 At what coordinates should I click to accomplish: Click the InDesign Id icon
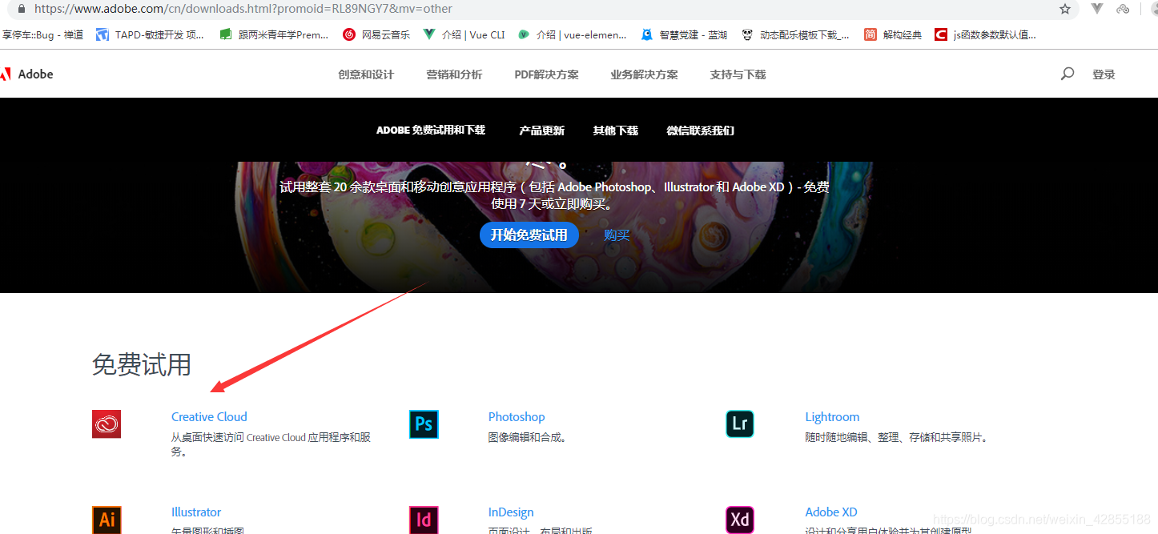pos(424,519)
